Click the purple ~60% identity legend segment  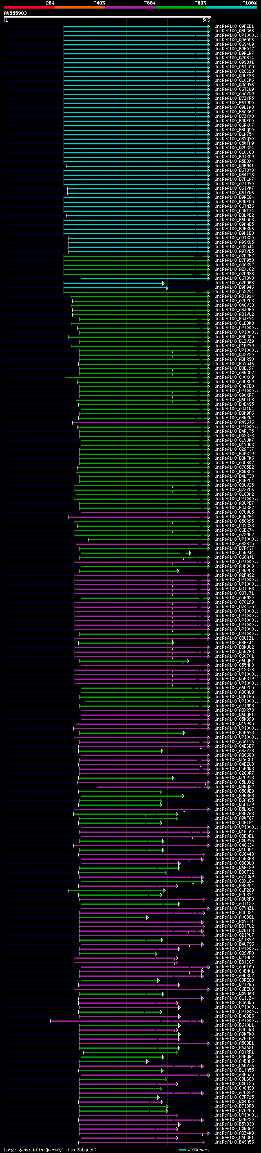tap(130, 7)
